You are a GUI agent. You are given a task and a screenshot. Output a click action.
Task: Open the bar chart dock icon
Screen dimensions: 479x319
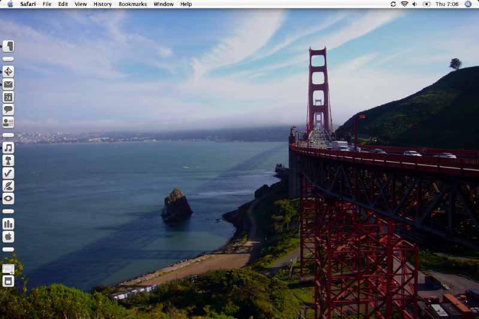8,224
